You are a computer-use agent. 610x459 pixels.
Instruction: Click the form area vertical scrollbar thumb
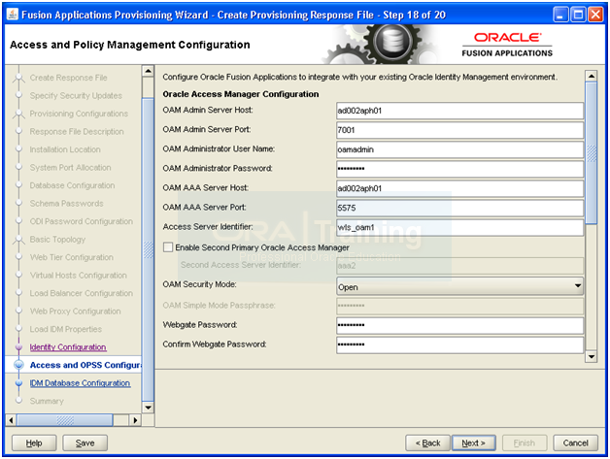(x=592, y=153)
